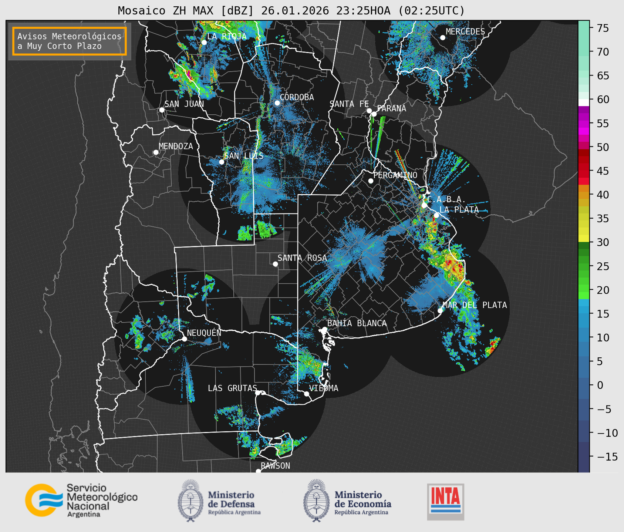Click the 20 value on the dBZ scale

click(x=603, y=290)
